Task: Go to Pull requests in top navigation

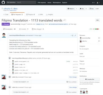Action: (42, 3)
